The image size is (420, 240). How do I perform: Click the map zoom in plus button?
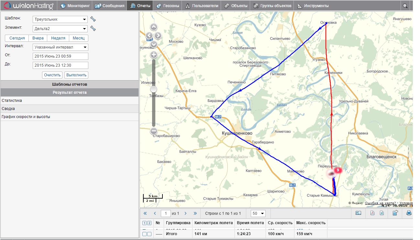click(154, 55)
